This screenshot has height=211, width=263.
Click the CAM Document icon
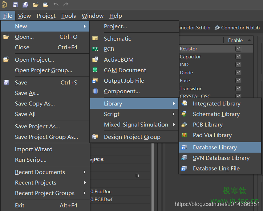[95, 70]
